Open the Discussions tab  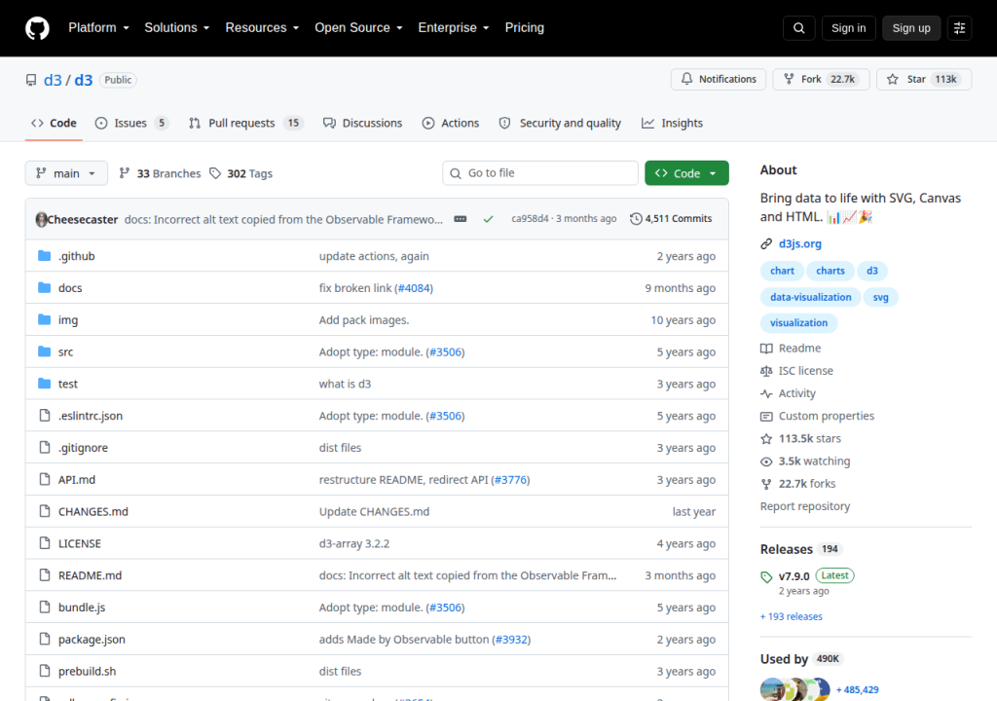click(362, 124)
